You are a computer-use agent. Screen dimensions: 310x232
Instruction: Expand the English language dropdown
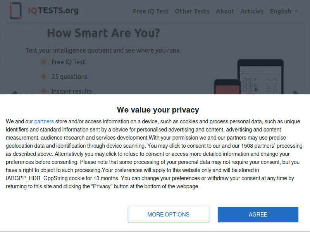[x=284, y=11]
